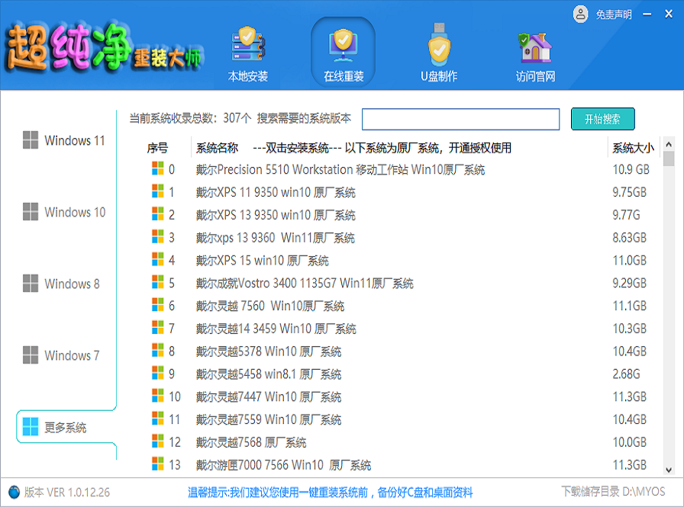Select the Windows 8 category

(x=63, y=284)
